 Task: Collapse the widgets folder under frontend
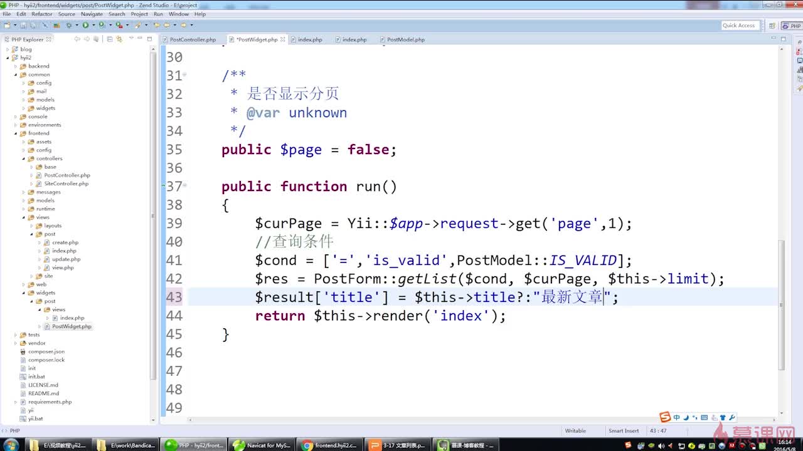coord(24,293)
